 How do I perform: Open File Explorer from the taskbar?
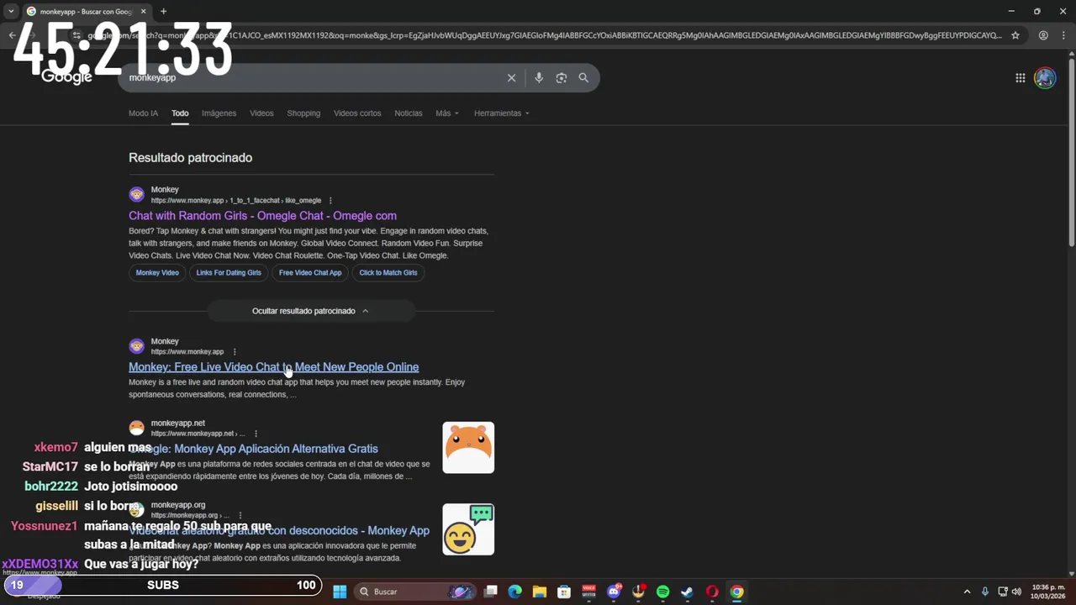(540, 592)
